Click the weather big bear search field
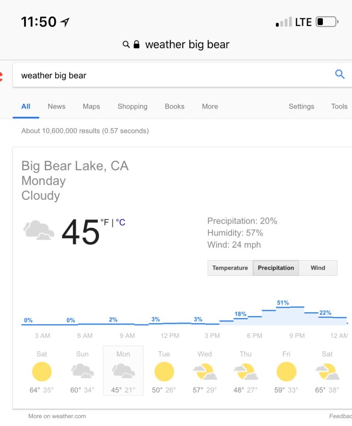 172,75
